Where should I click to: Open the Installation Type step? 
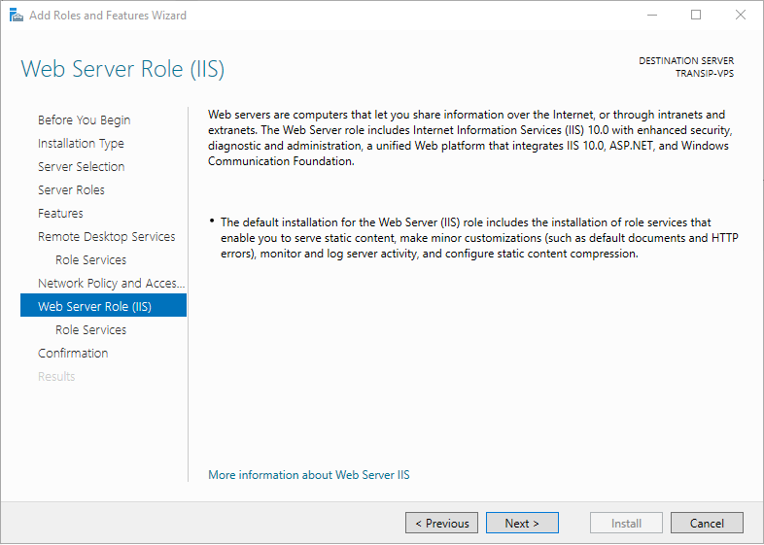[81, 143]
